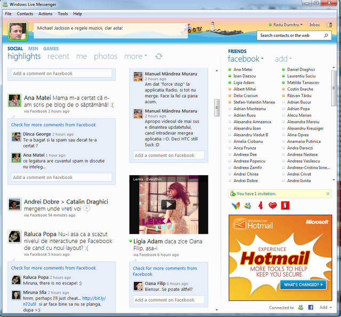Click comment field under Oana Filip comment

[x=168, y=300]
